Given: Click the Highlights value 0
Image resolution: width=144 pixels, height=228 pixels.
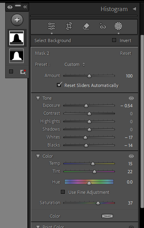Looking at the screenshot, I should pos(131,122).
